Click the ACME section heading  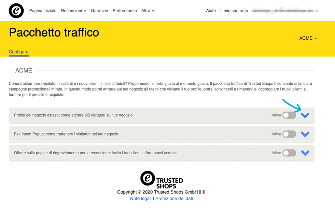[x=24, y=71]
